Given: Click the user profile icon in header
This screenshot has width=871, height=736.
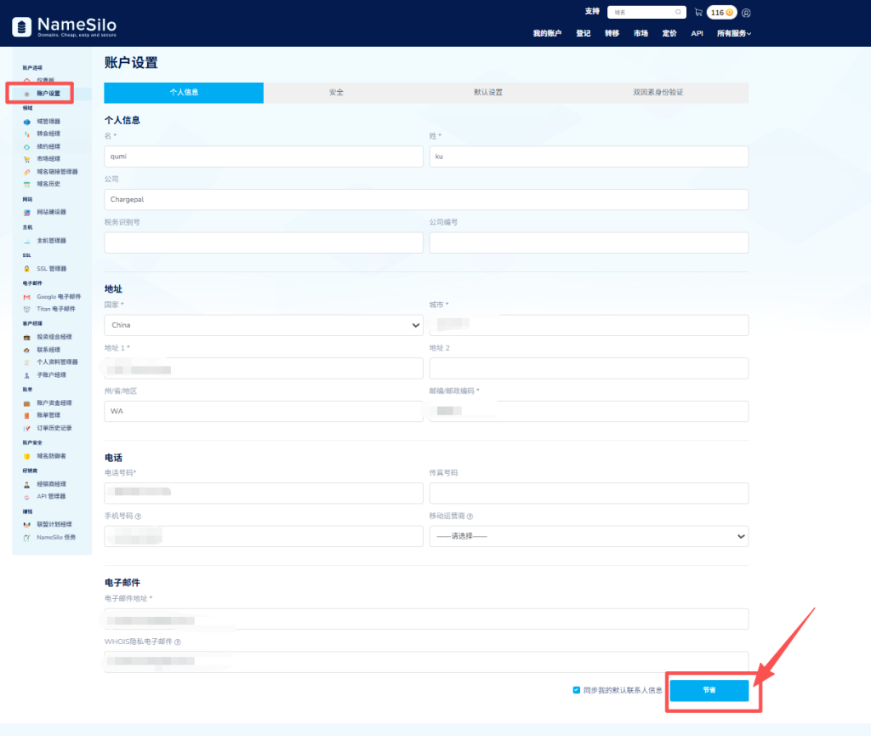Looking at the screenshot, I should coord(746,13).
